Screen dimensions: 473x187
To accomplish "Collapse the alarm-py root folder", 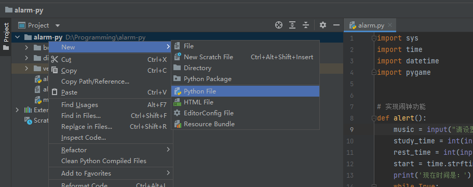I will point(18,37).
